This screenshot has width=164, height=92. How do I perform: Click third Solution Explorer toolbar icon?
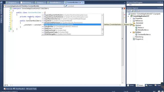point(135,11)
